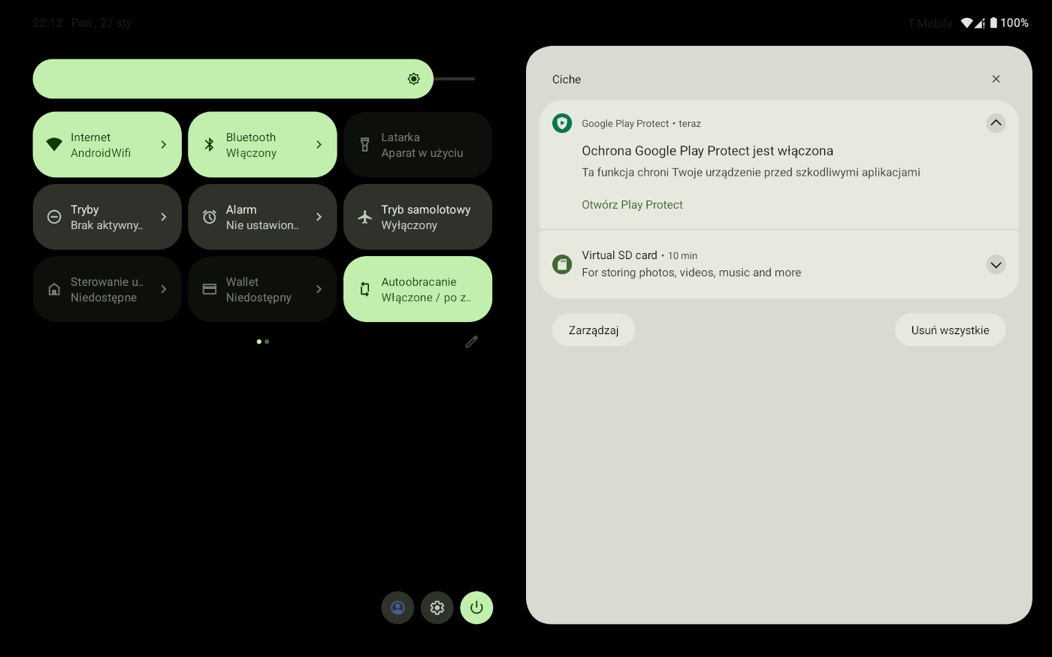The height and width of the screenshot is (657, 1052).
Task: Expand the Virtual SD card notification
Action: pyautogui.click(x=996, y=264)
